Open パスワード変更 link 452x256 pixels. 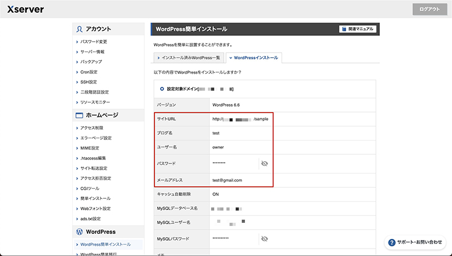94,42
